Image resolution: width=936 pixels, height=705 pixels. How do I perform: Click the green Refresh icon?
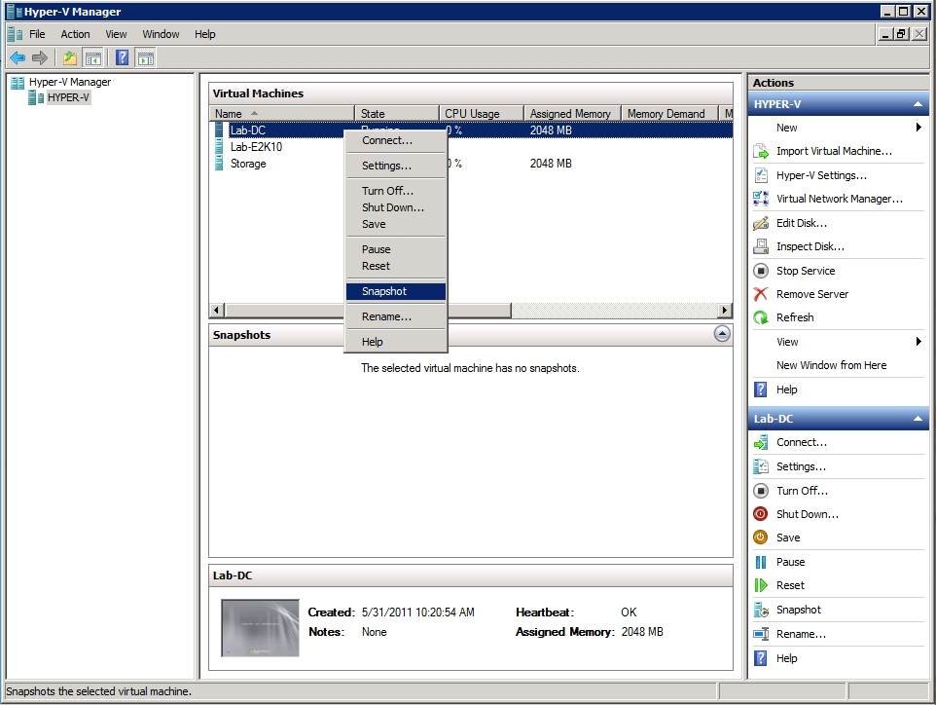click(761, 317)
